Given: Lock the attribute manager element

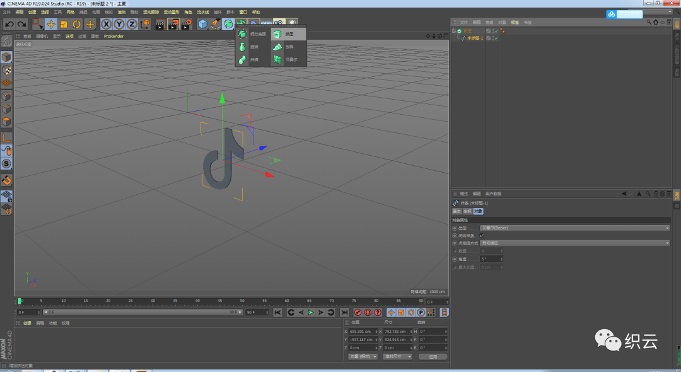Looking at the screenshot, I should click(x=656, y=194).
